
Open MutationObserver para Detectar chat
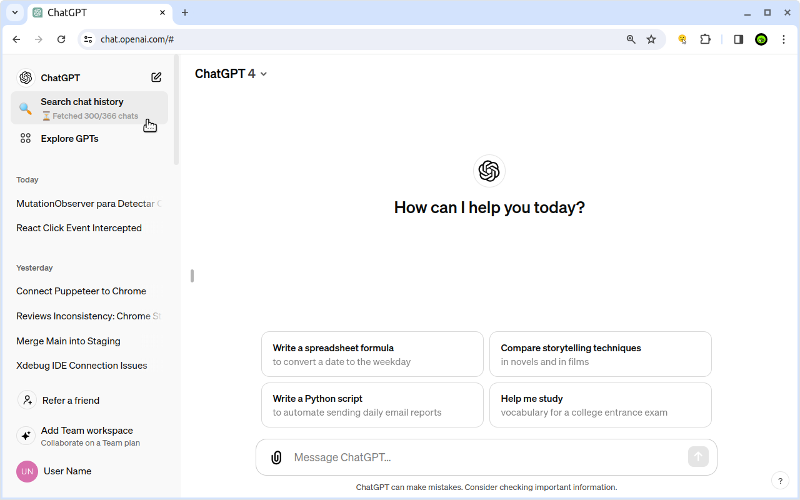[89, 204]
